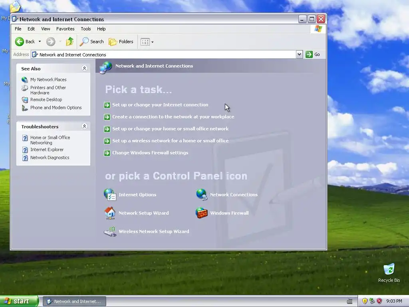The height and width of the screenshot is (307, 409).
Task: Open the Wireless Network Setup Wizard icon
Action: (x=110, y=231)
